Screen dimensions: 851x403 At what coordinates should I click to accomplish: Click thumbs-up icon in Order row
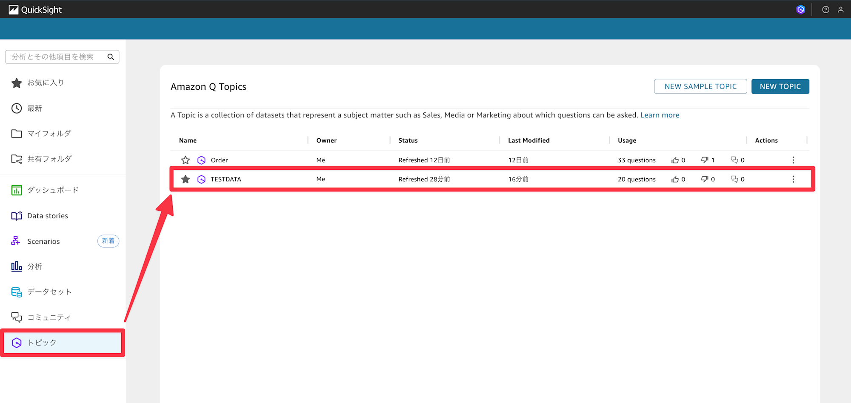pos(675,160)
